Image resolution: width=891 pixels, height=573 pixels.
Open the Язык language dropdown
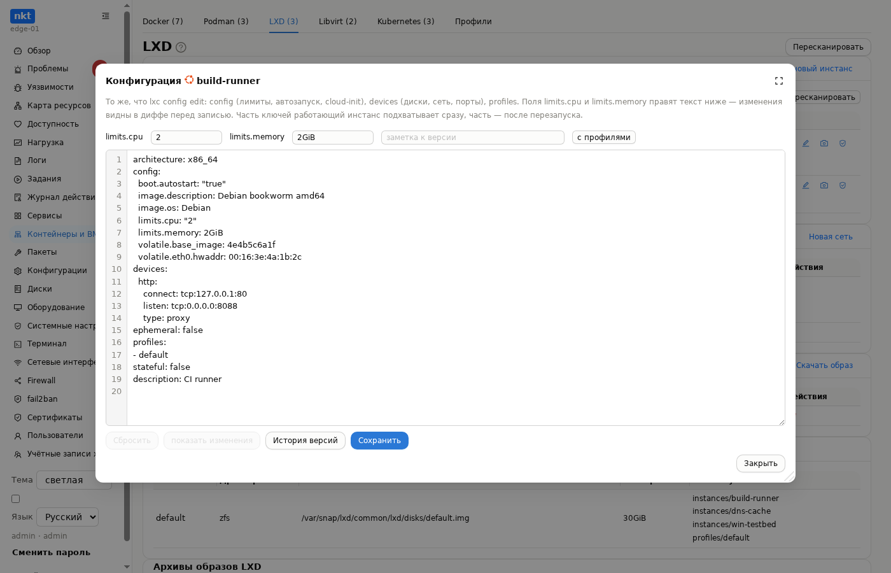[x=67, y=517]
